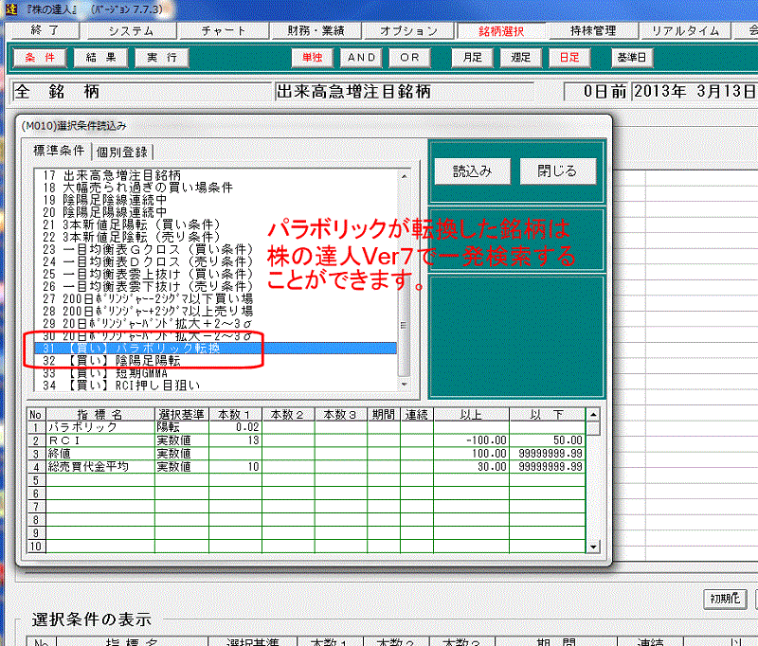Switch to 日足 timeframe
This screenshot has height=646, width=758.
569,58
